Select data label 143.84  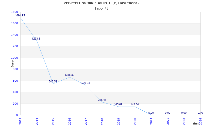click(x=134, y=104)
